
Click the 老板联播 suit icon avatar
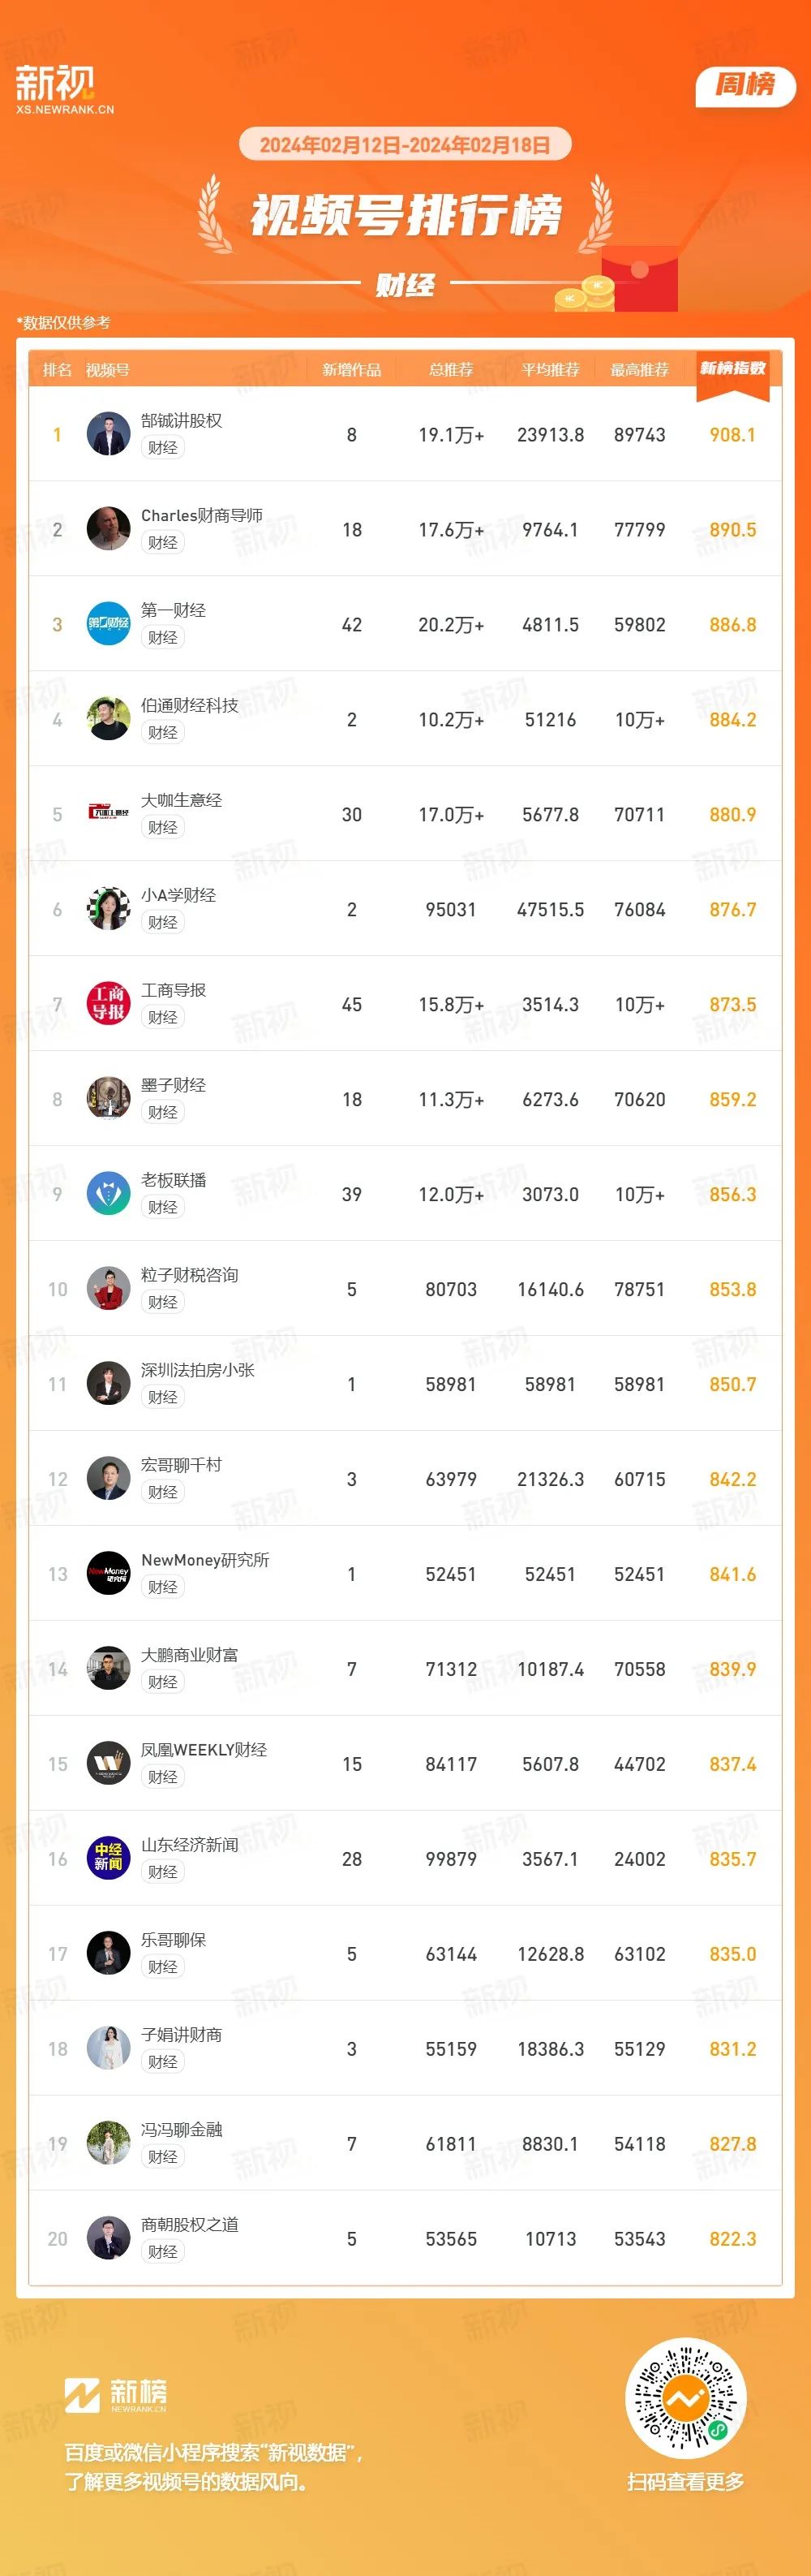(x=108, y=1194)
